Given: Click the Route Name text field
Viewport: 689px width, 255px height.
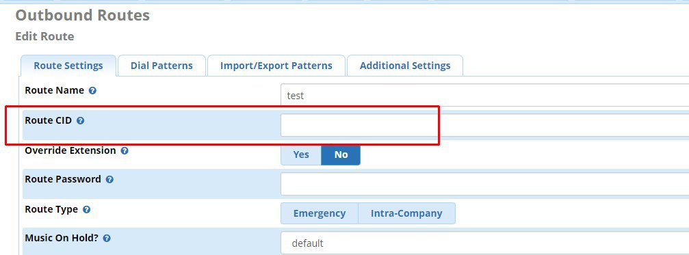Looking at the screenshot, I should 484,95.
